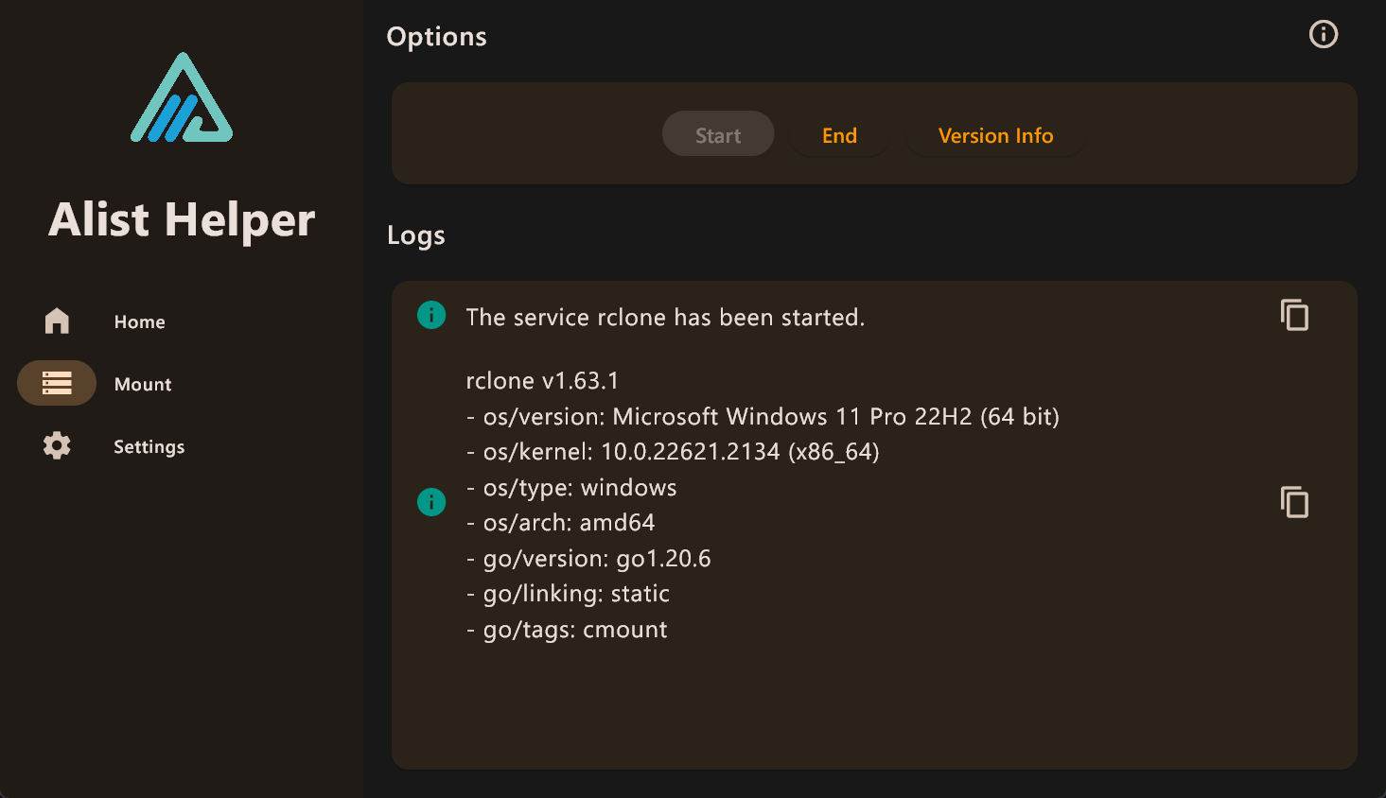The height and width of the screenshot is (798, 1386).
Task: Select the Home icon in the sidebar
Action: click(57, 321)
